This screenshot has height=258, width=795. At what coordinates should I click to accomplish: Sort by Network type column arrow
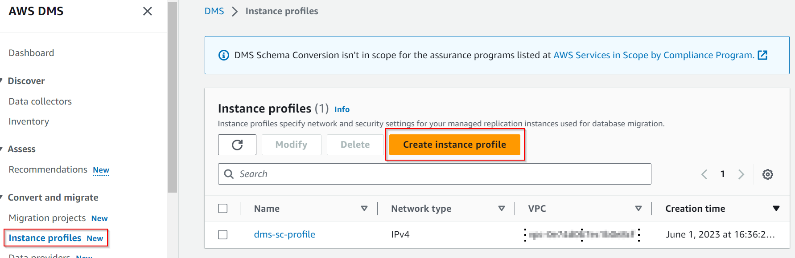coord(502,209)
